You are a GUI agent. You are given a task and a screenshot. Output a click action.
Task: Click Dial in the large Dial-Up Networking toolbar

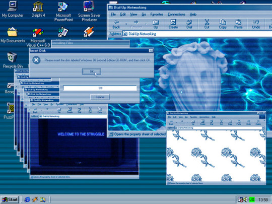189,24
